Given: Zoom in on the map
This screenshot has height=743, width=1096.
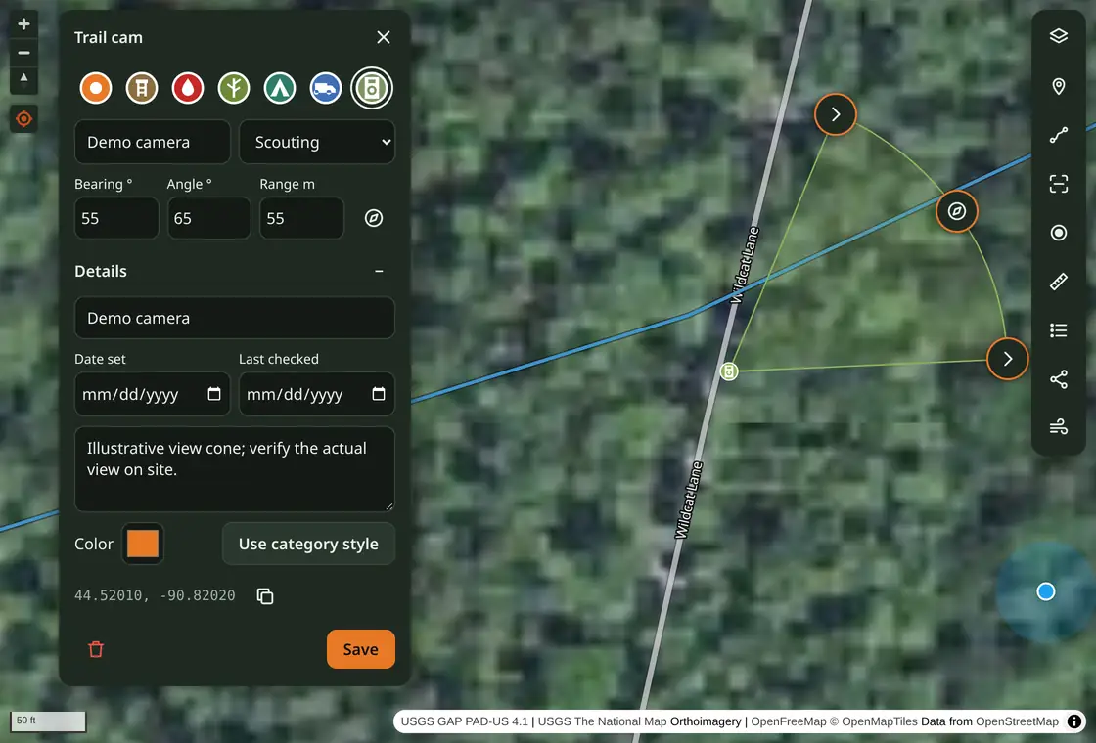Looking at the screenshot, I should (23, 24).
